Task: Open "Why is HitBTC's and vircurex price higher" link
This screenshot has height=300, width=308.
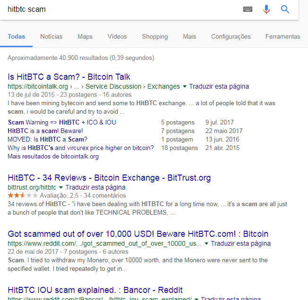Action: coord(80,148)
